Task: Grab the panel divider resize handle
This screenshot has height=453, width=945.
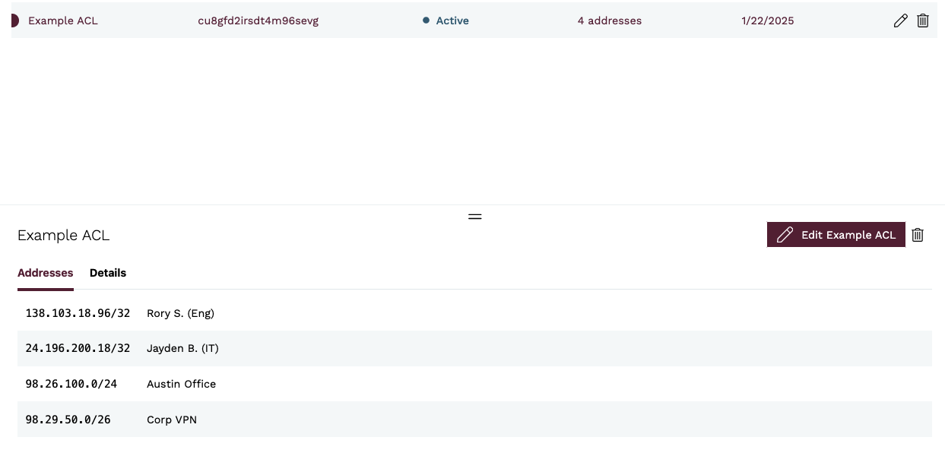Action: point(475,217)
